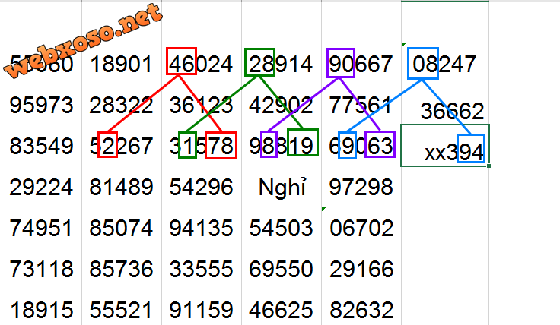Viewport: 560px width, 325px height.
Task: Highlight the cell containing 81489
Action: [122, 186]
